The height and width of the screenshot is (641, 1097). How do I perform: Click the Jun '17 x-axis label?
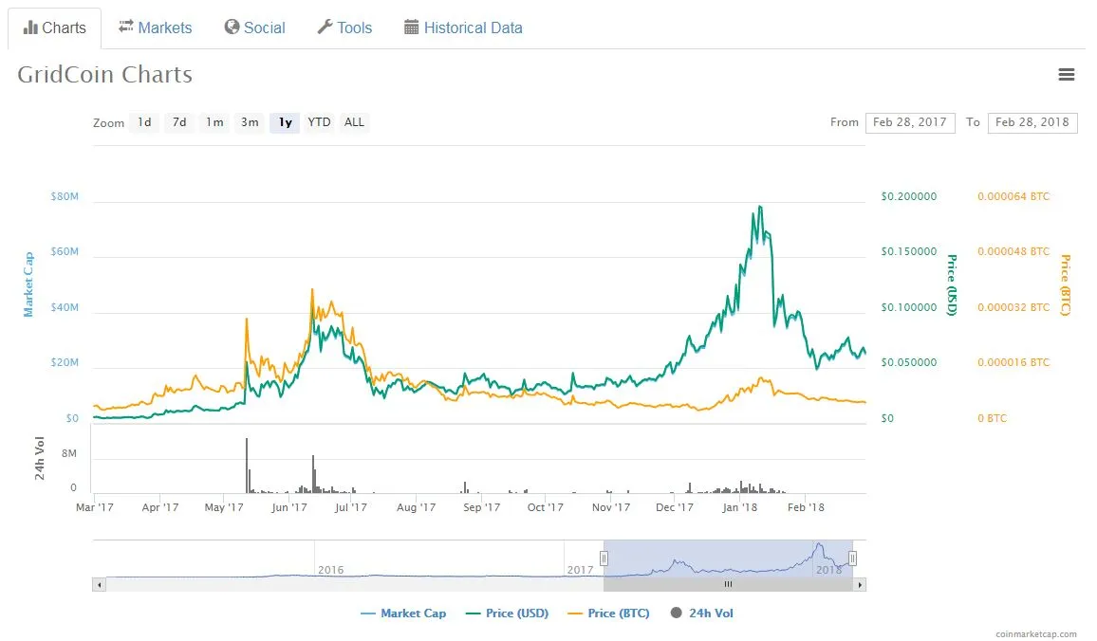pos(288,507)
